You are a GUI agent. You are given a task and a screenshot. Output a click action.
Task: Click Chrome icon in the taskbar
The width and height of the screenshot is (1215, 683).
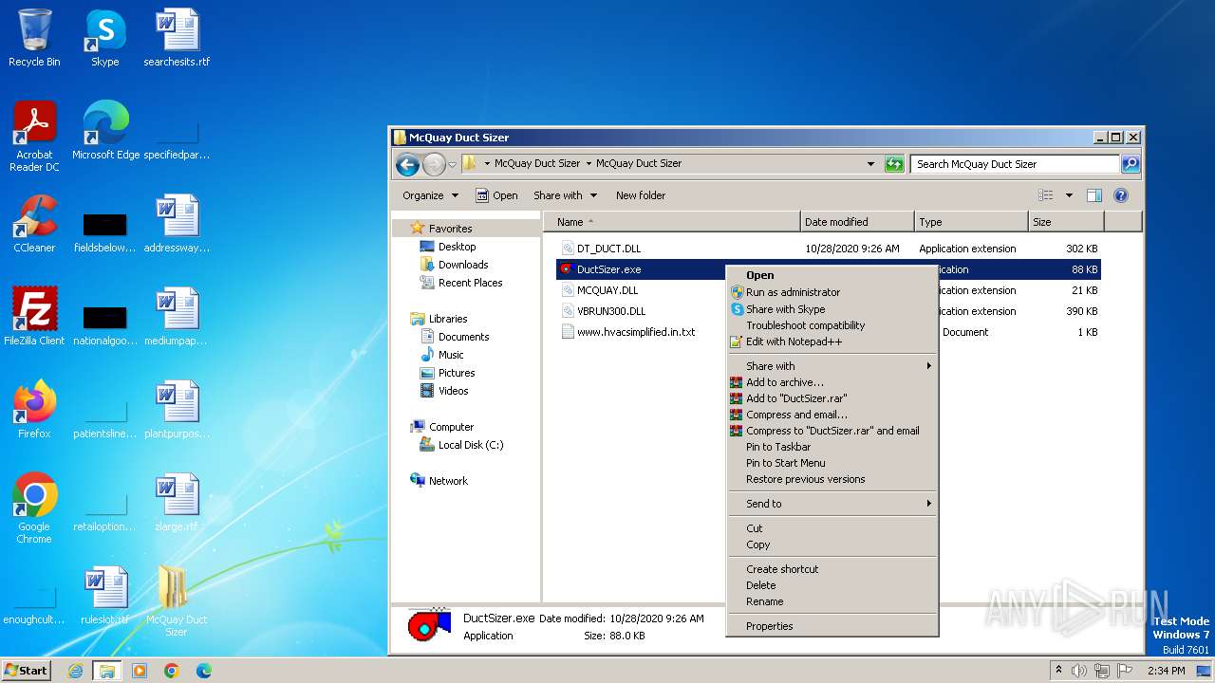pos(172,671)
